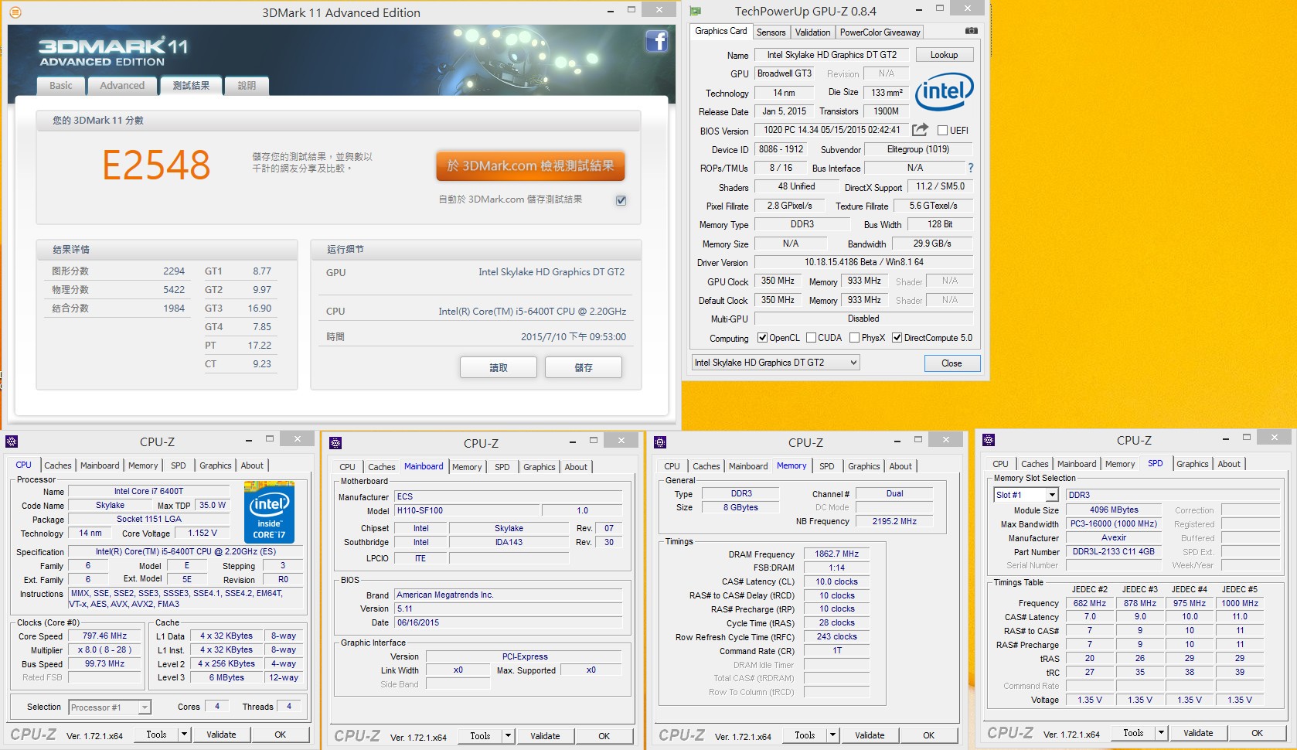The image size is (1297, 750).
Task: Click the Facebook icon in 3DMark banner
Action: [656, 41]
